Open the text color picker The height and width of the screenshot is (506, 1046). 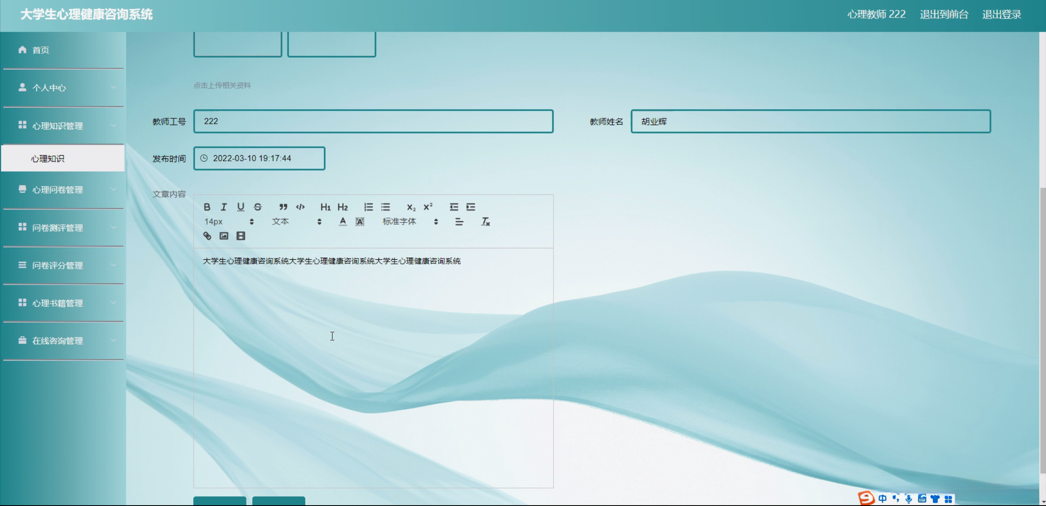pos(343,222)
